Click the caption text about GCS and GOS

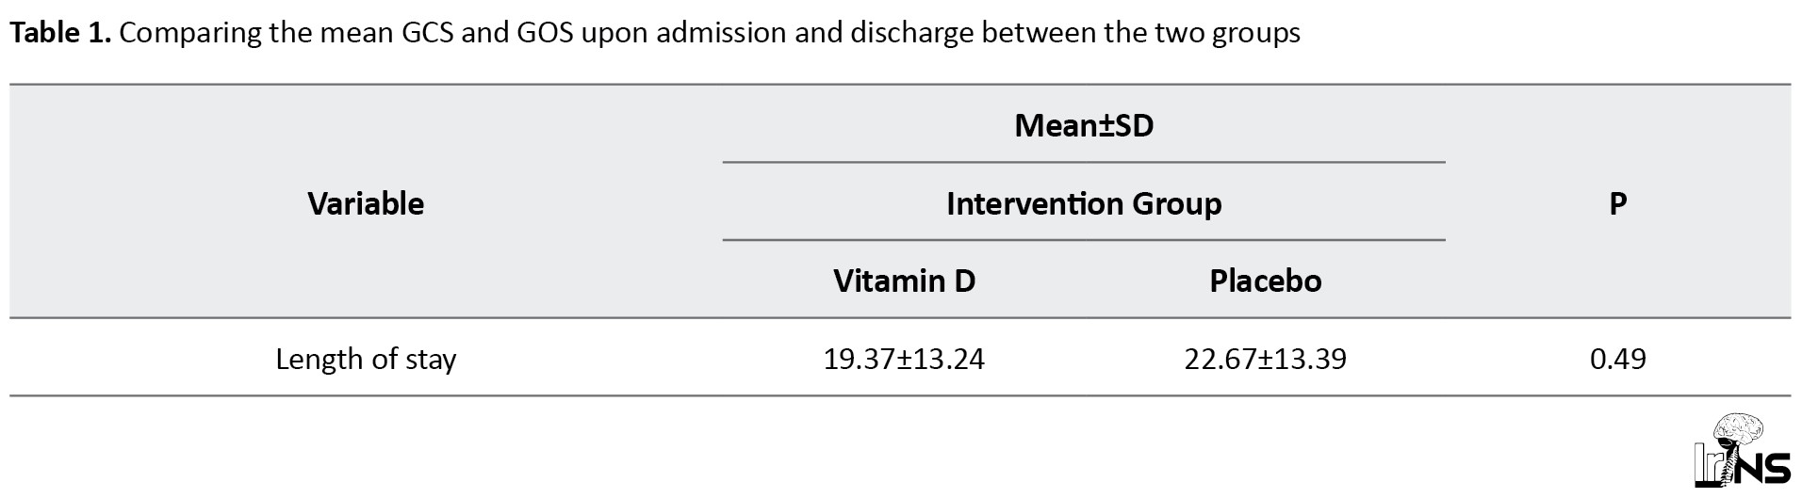[x=709, y=34]
